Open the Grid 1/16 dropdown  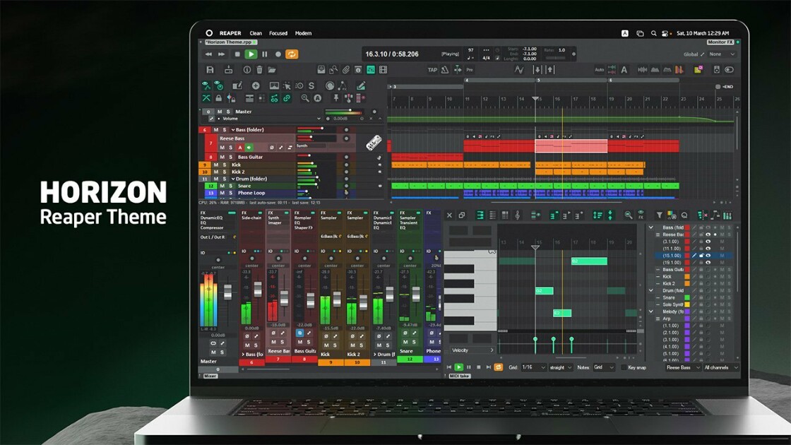[x=534, y=367]
